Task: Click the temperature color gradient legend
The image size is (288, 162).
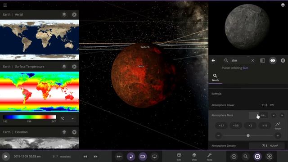Action: point(29,117)
